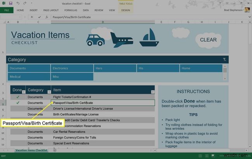Open the Name Box dropdown arrow
The height and width of the screenshot is (159, 252).
20,17
